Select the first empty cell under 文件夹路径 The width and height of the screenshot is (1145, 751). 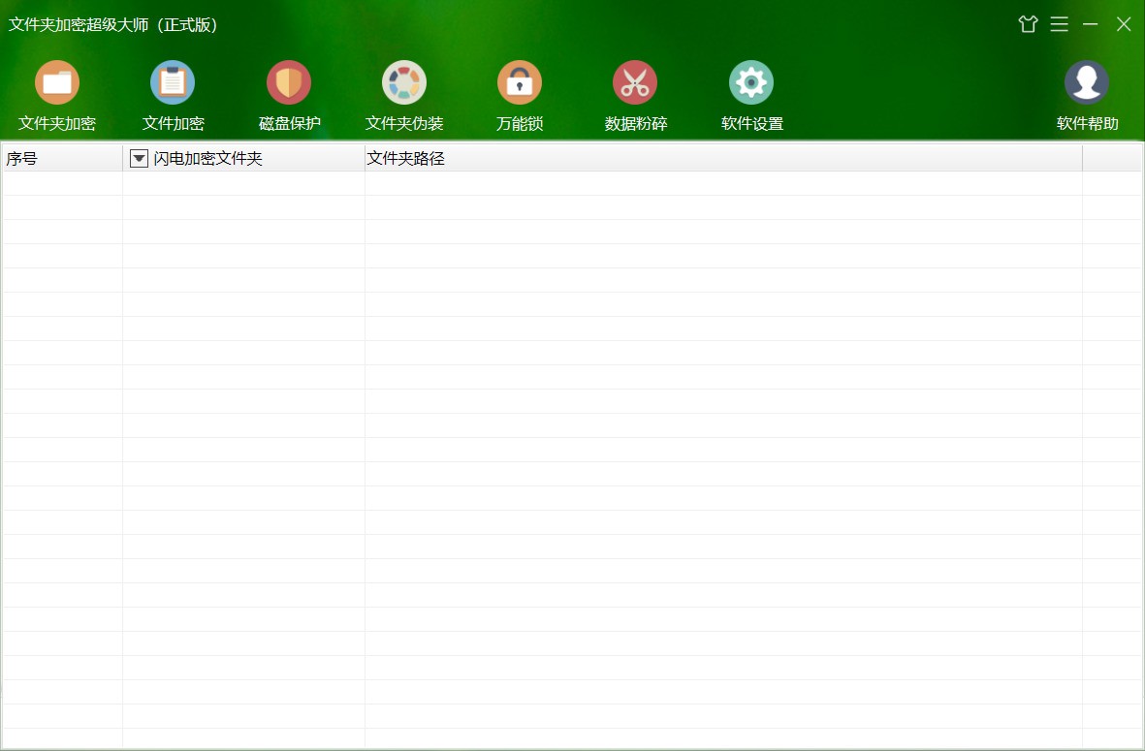pos(722,184)
